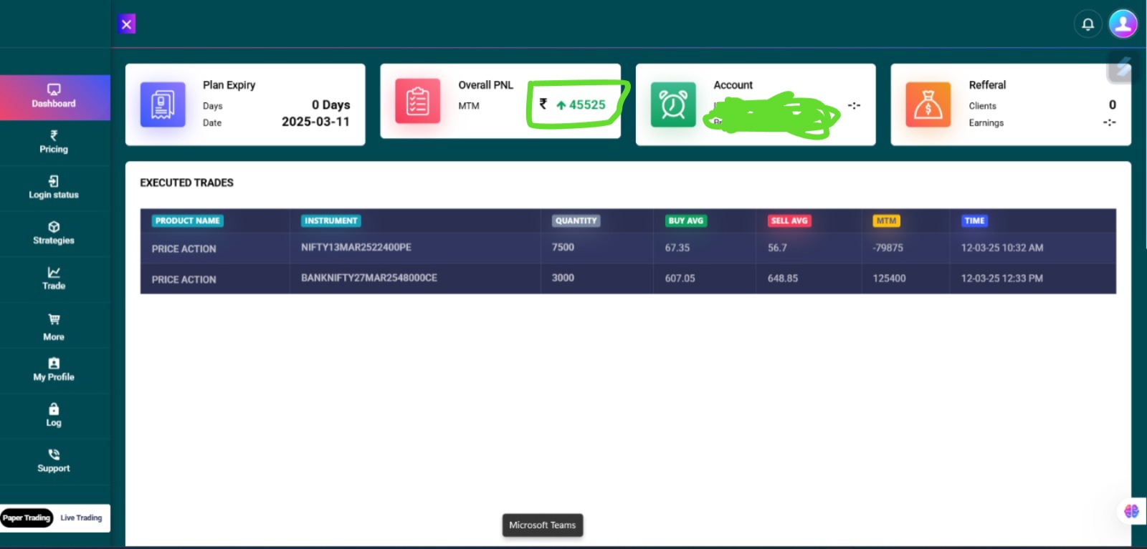This screenshot has height=549, width=1147.
Task: Open the notifications bell
Action: [x=1087, y=24]
